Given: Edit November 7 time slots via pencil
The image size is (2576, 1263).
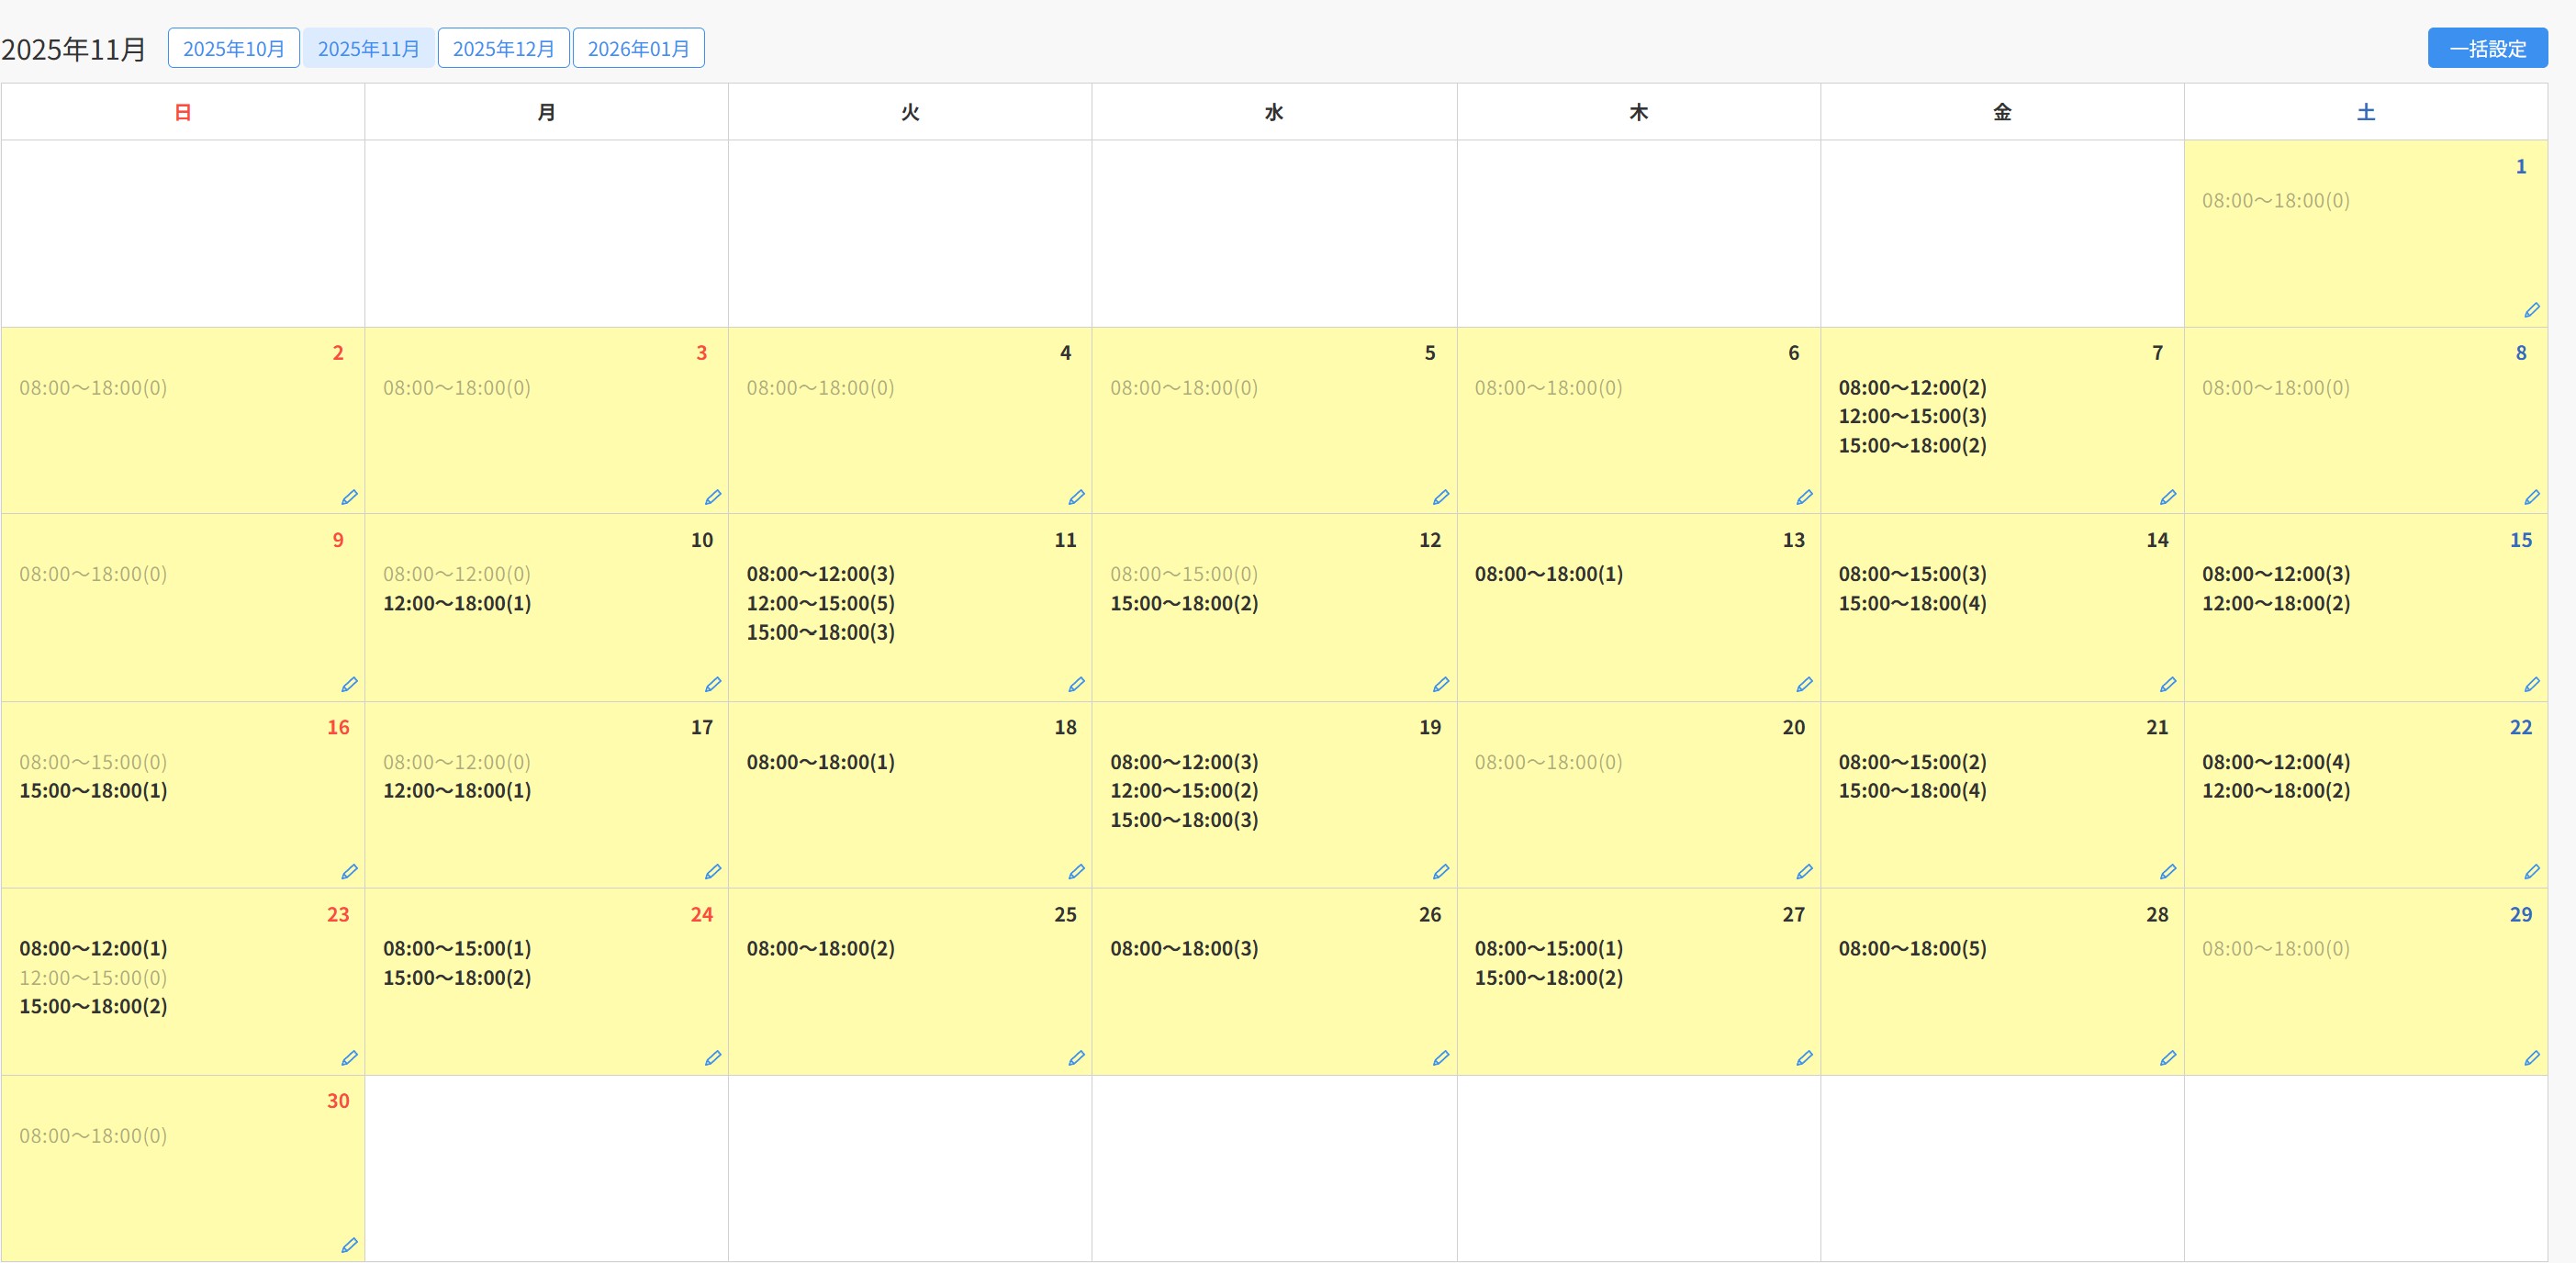Looking at the screenshot, I should (2167, 497).
